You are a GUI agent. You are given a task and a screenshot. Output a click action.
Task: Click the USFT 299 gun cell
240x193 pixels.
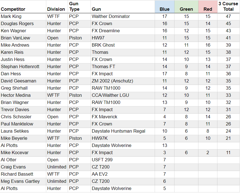coord(123,160)
